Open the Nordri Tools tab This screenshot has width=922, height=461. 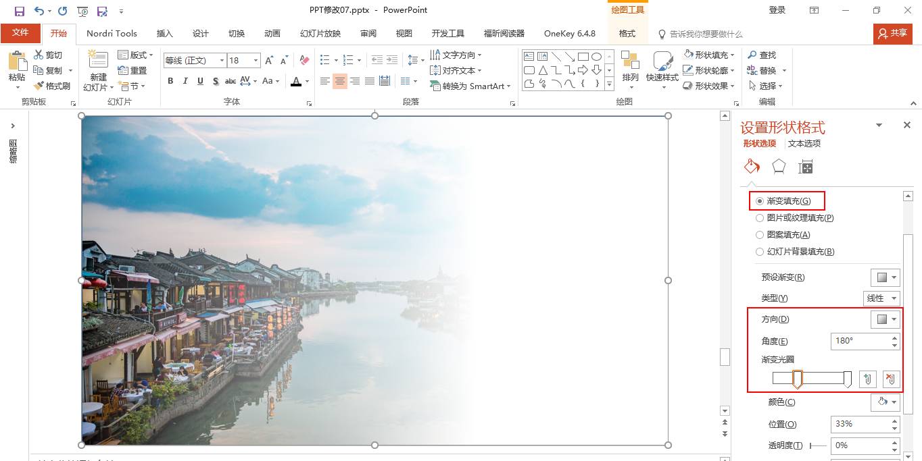click(112, 33)
